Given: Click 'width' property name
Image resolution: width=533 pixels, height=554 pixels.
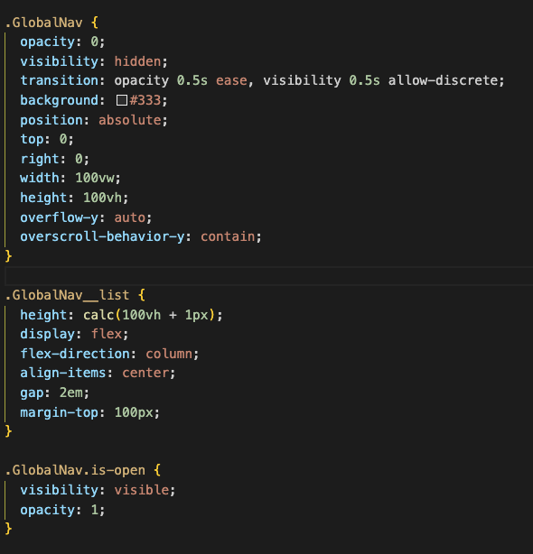Looking at the screenshot, I should point(40,178).
